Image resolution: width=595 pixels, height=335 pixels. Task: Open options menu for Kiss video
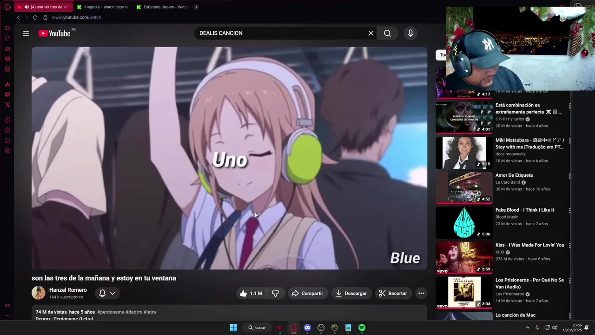570,246
